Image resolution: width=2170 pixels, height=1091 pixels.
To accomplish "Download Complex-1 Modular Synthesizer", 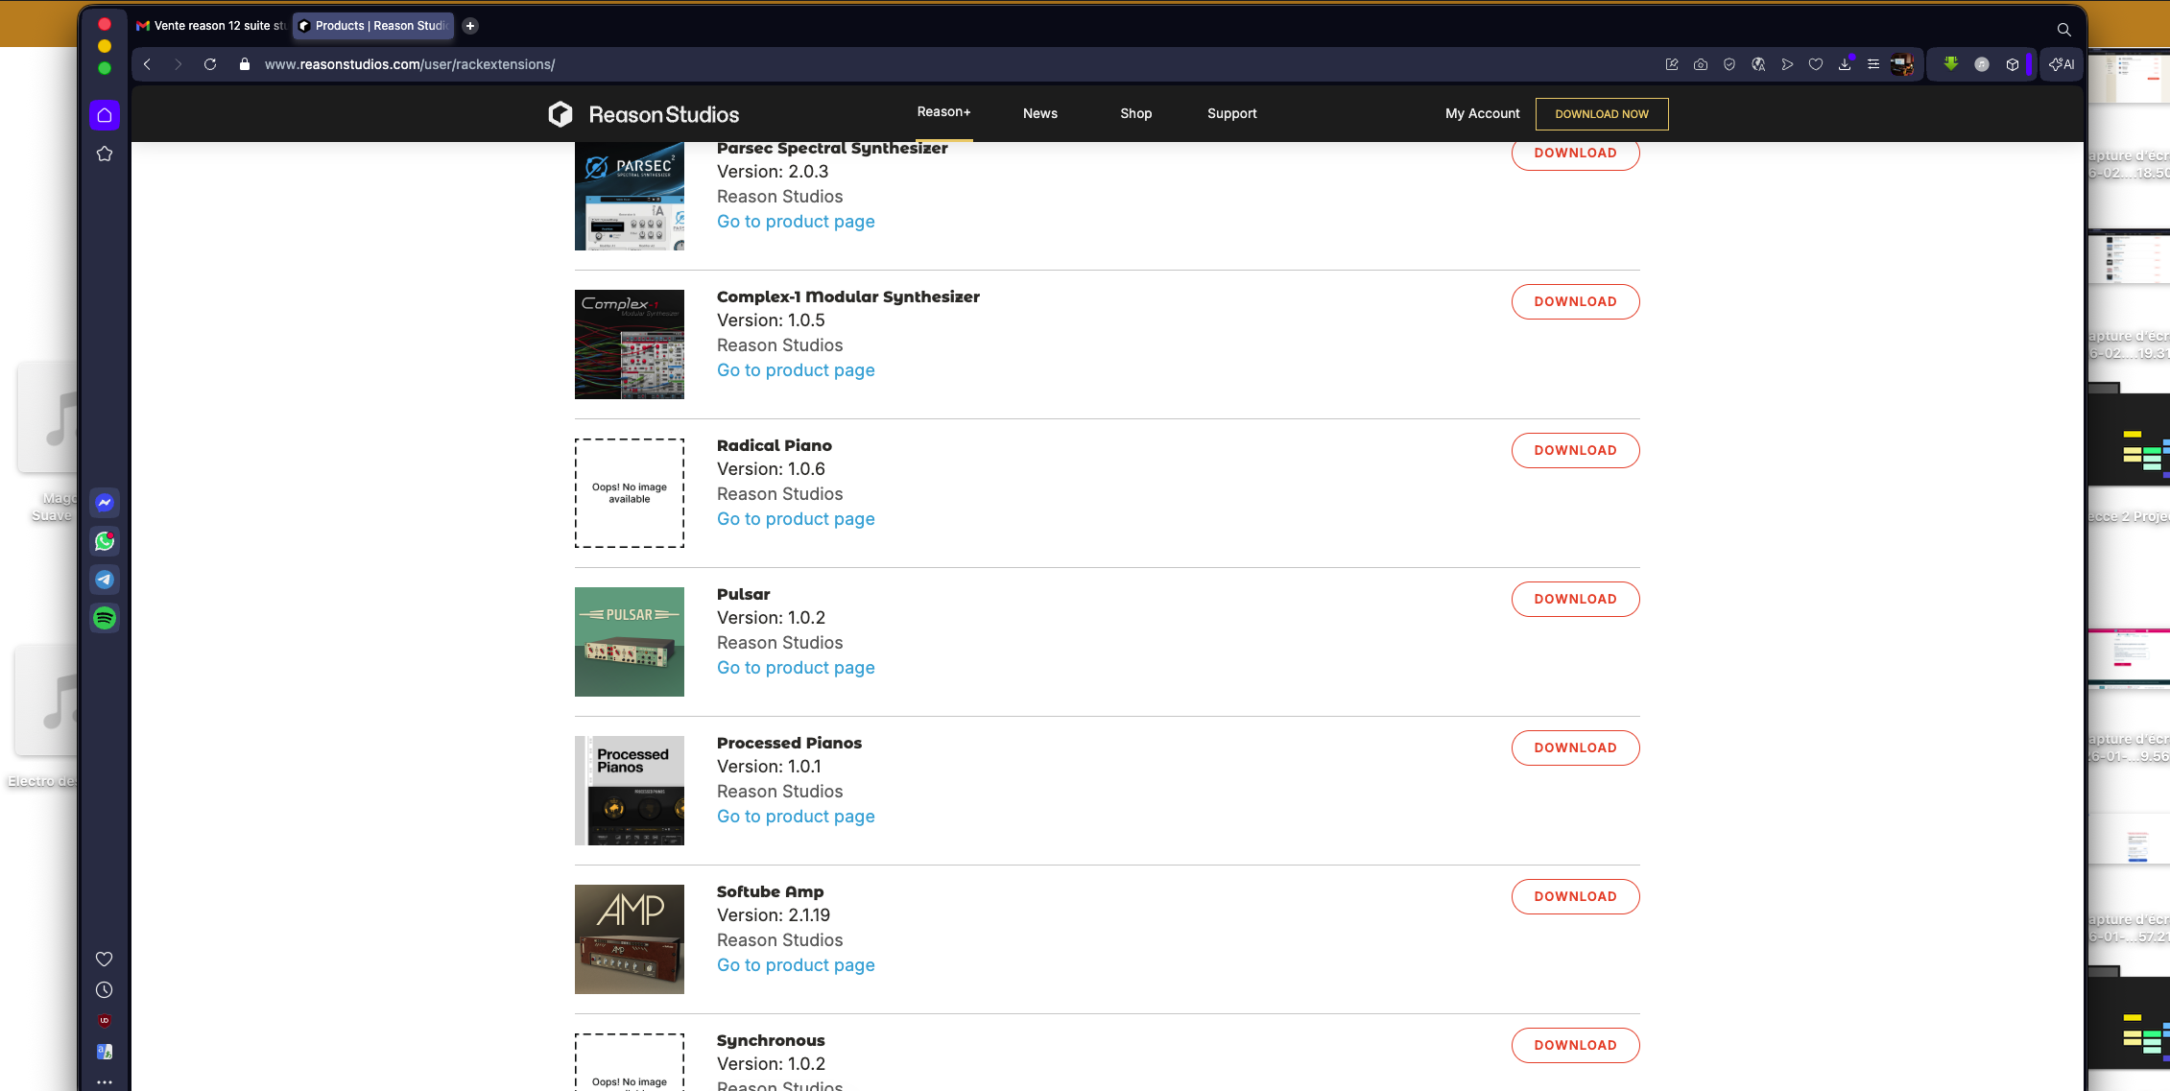I will [x=1575, y=301].
